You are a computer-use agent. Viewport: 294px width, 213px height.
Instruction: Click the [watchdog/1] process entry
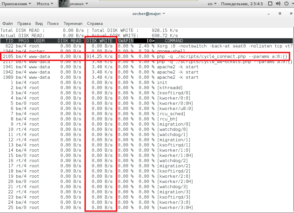point(172,135)
